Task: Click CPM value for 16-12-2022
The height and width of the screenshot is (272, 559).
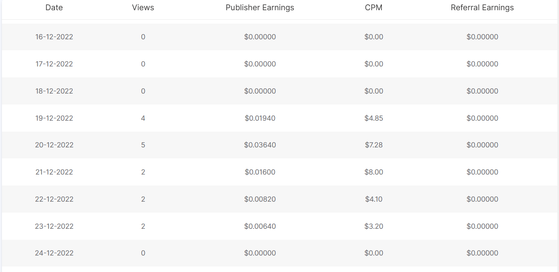Action: click(x=374, y=37)
